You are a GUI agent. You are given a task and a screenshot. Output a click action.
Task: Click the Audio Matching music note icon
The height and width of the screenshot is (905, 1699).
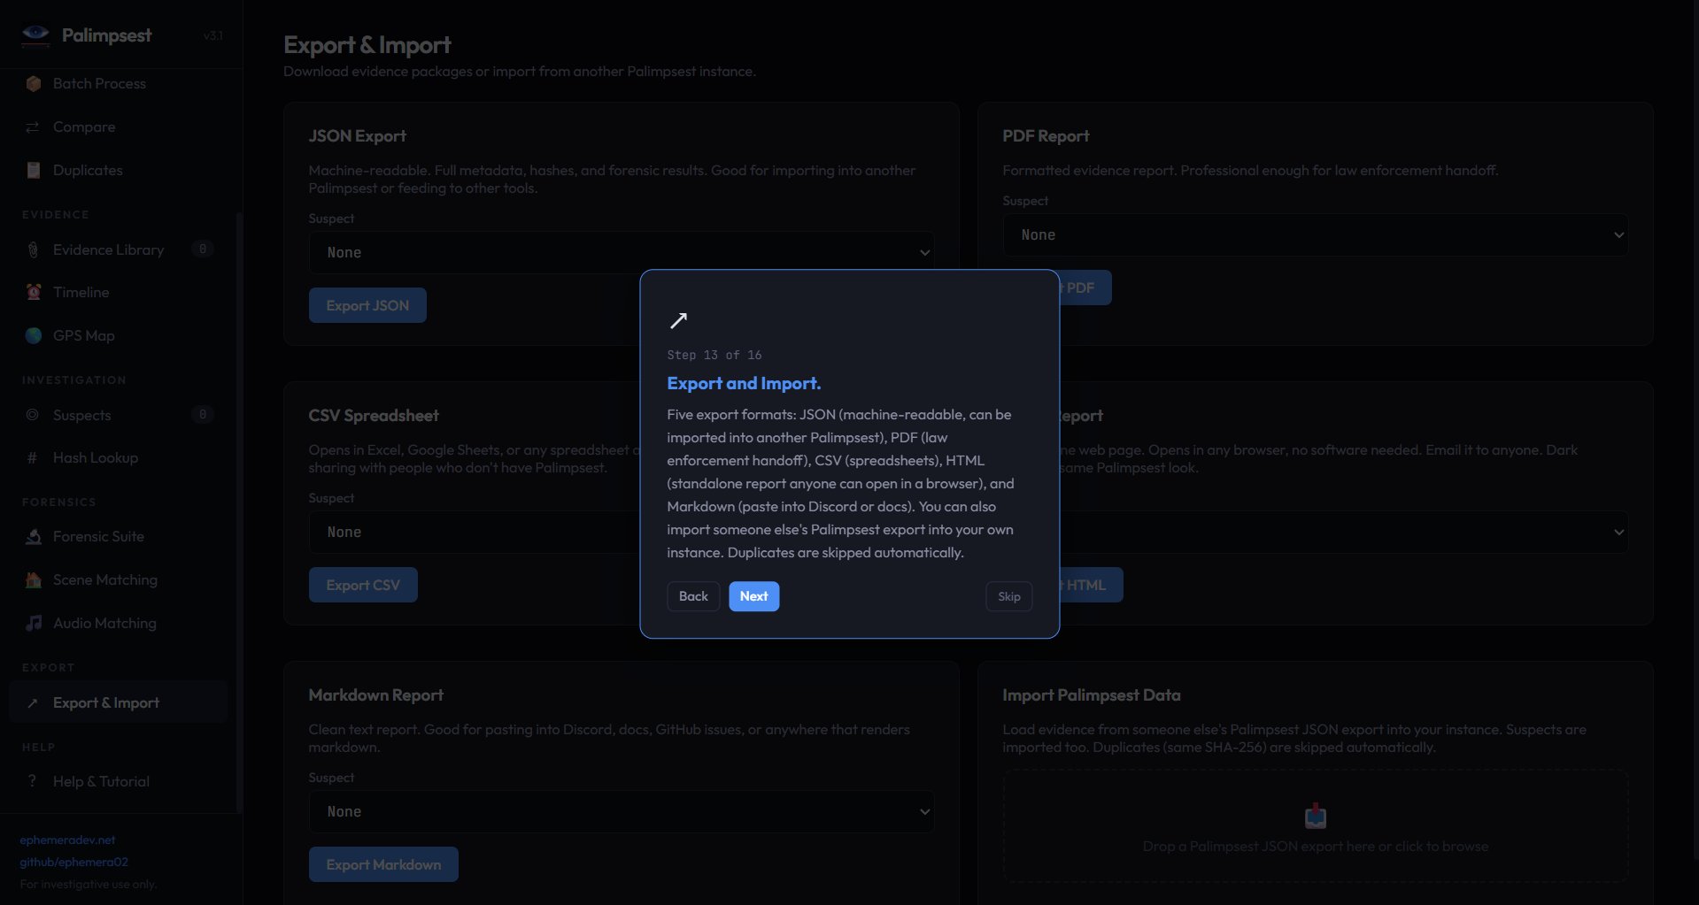click(x=34, y=624)
